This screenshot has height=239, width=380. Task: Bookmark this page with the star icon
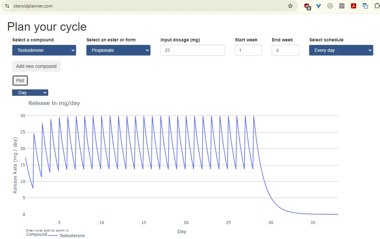290,6
